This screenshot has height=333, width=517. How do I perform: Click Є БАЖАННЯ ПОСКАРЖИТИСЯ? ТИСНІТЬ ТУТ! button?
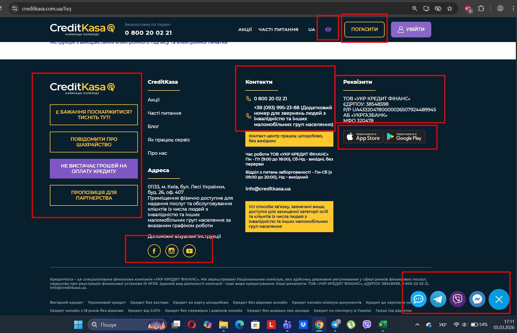[94, 115]
